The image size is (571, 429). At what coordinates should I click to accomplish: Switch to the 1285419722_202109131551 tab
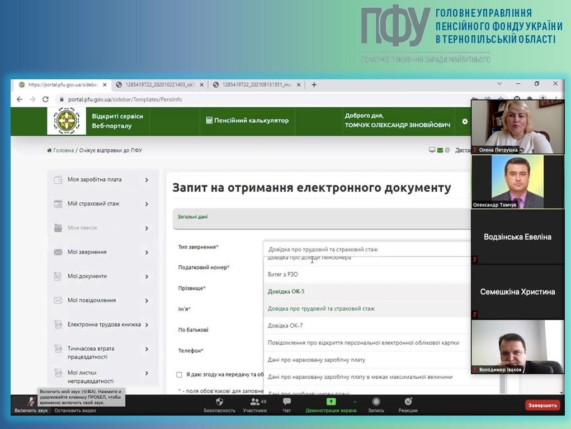(x=257, y=85)
